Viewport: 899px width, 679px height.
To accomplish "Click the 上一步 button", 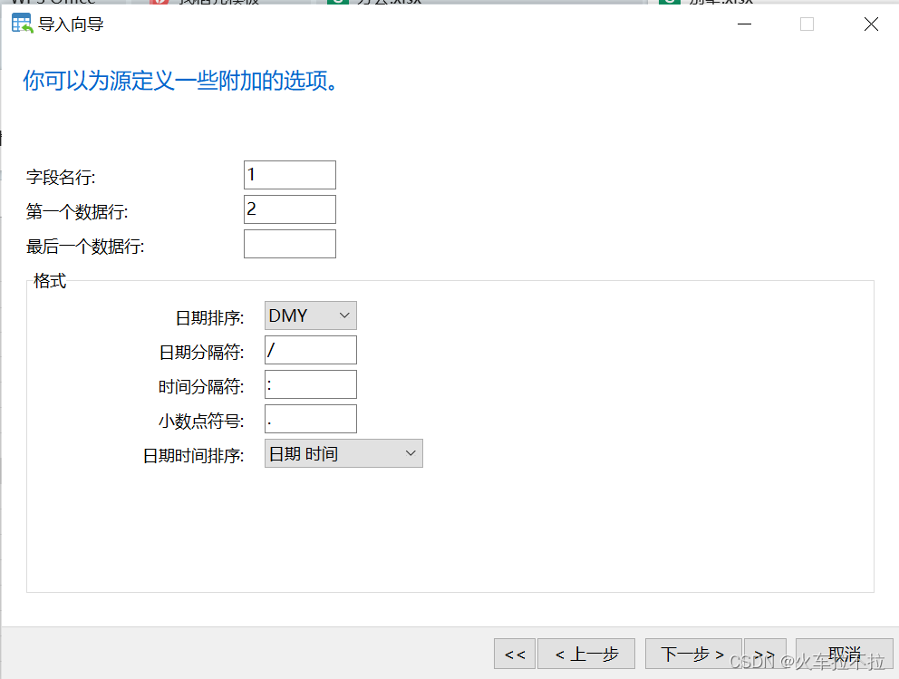I will click(x=586, y=654).
